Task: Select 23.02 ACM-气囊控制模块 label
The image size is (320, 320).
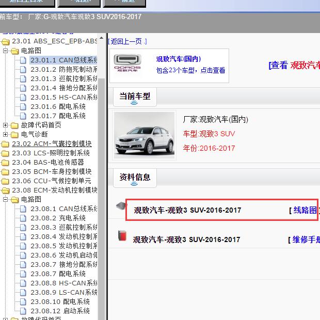Action: point(52,144)
